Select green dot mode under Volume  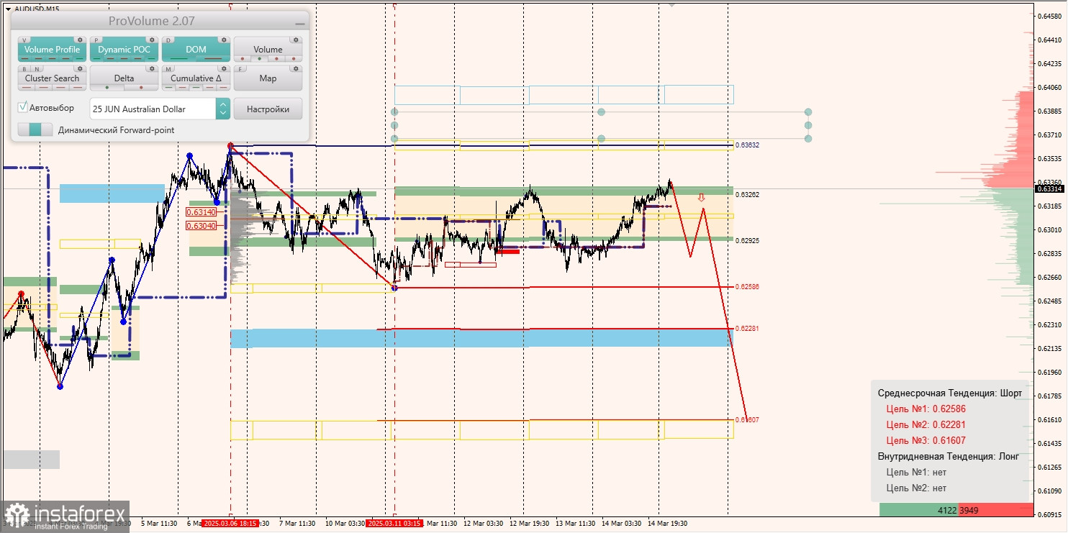coord(260,59)
